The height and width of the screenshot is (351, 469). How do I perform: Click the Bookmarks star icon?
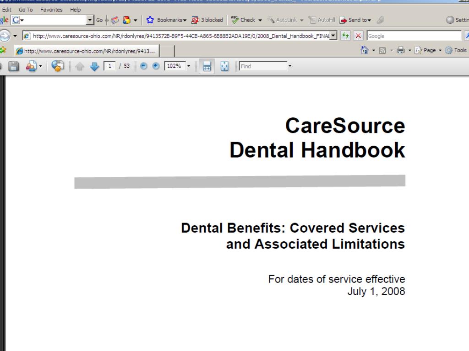click(x=150, y=20)
